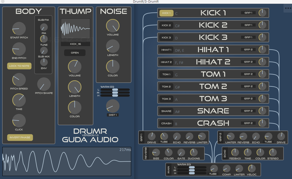This screenshot has width=292, height=179.
Task: Click the CLICK knob in Body
Action: (19, 121)
